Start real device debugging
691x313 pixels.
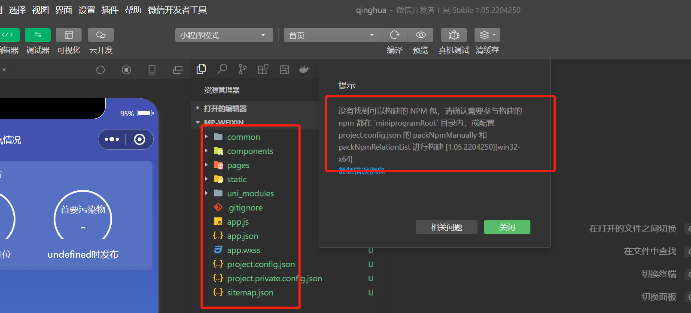(454, 35)
